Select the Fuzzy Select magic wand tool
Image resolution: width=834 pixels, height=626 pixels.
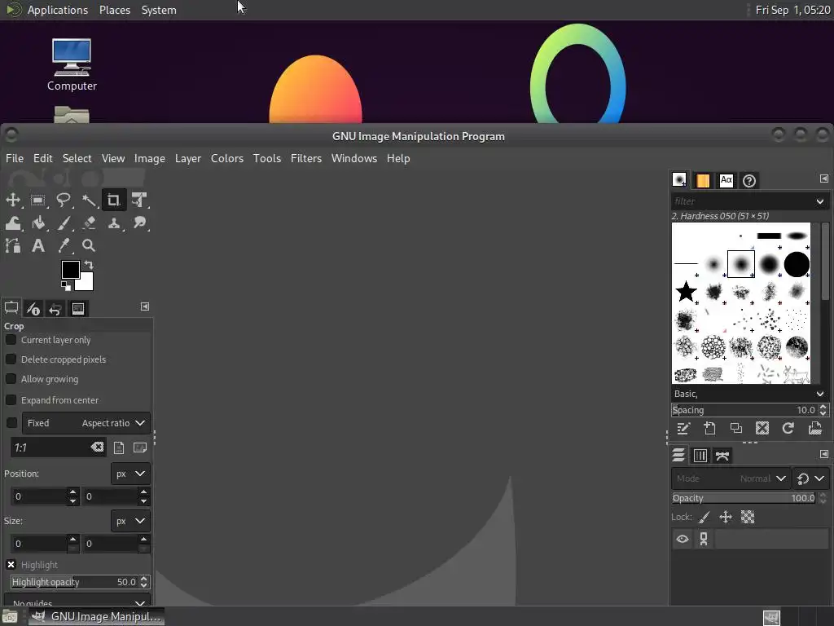[89, 201]
